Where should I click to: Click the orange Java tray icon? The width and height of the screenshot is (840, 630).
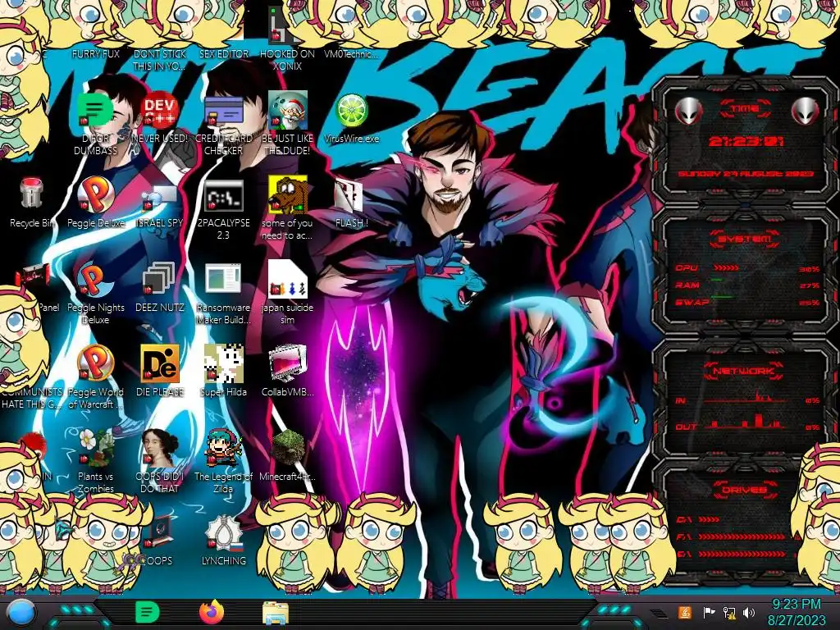(x=684, y=613)
